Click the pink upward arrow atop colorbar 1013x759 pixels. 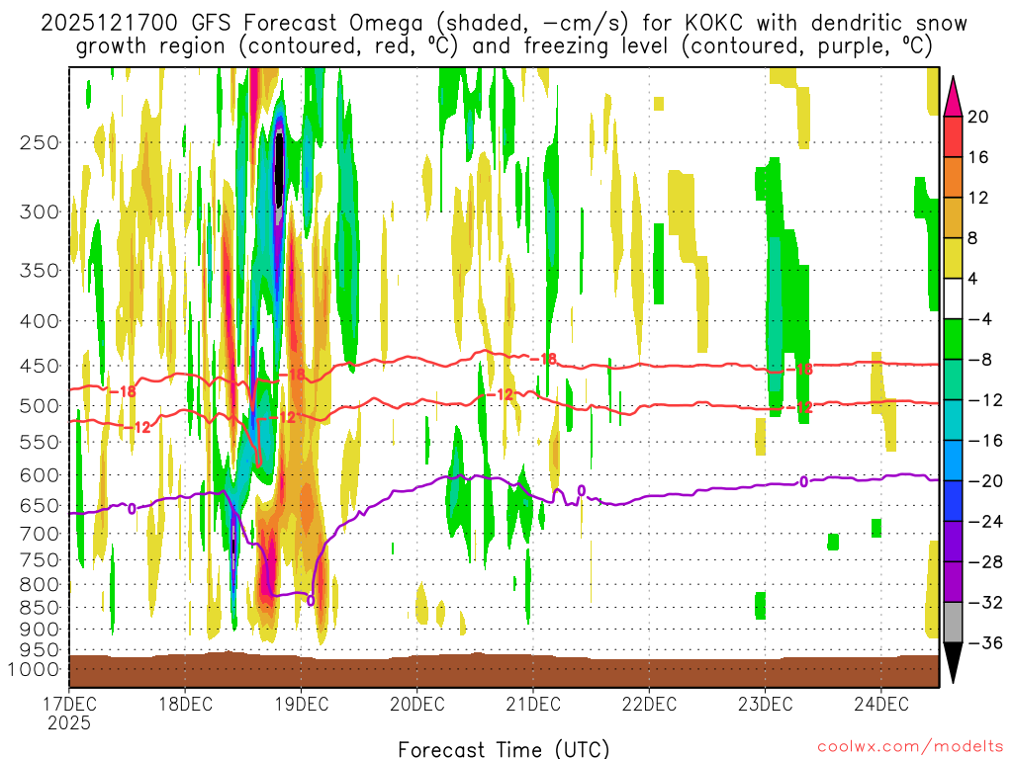coord(953,97)
